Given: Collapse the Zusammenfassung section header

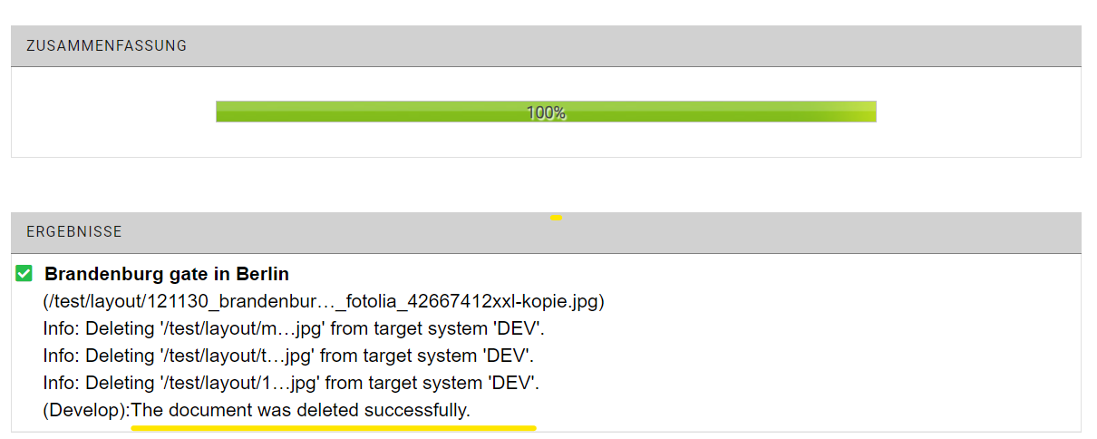Looking at the screenshot, I should pyautogui.click(x=546, y=45).
